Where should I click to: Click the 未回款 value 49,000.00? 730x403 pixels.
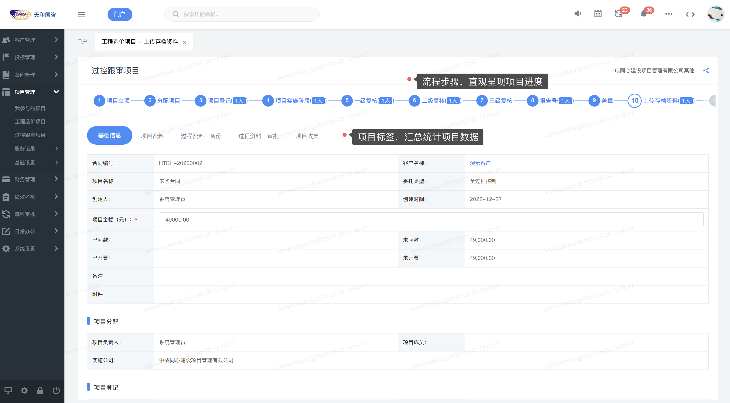[482, 240]
